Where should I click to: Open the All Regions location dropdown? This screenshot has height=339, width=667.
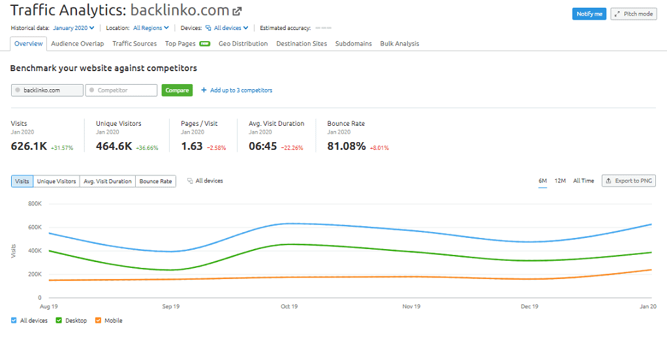(x=151, y=28)
